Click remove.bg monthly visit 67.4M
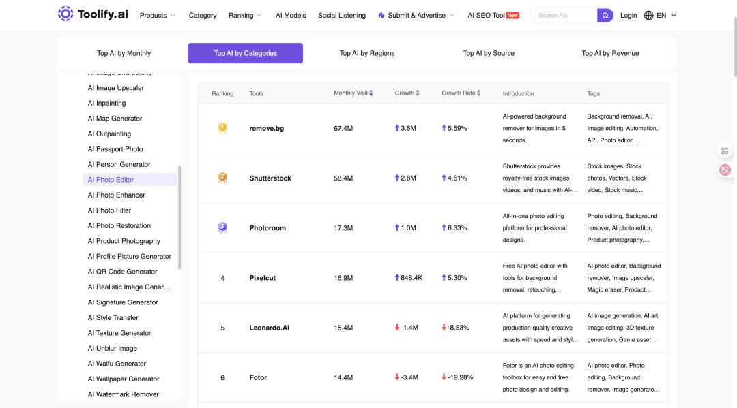The width and height of the screenshot is (737, 408). (x=343, y=129)
